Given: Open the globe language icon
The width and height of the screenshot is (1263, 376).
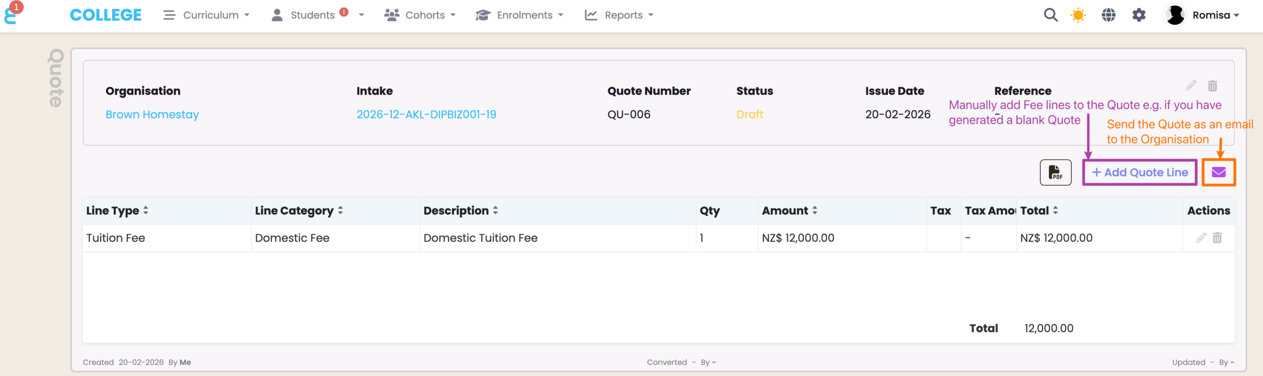Looking at the screenshot, I should [x=1108, y=15].
